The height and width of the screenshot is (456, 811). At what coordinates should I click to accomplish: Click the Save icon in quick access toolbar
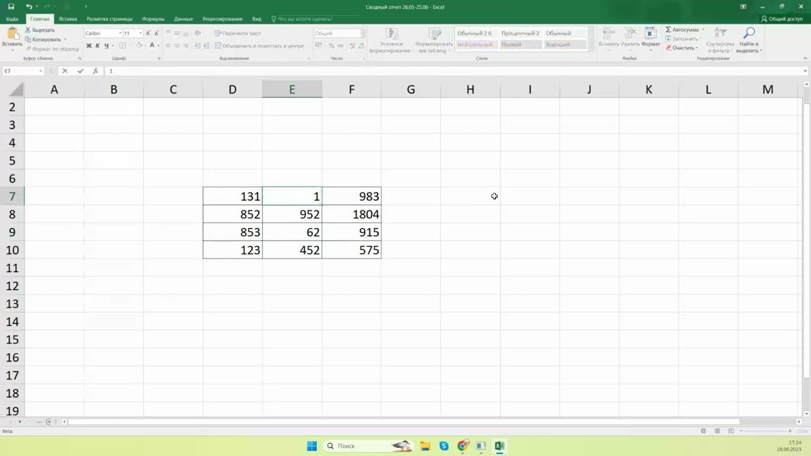click(x=11, y=6)
